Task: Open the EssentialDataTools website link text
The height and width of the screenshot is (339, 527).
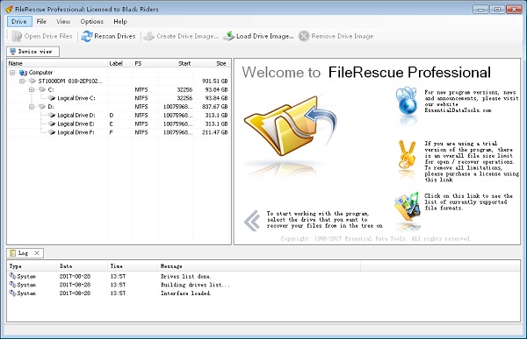Action: pos(458,110)
